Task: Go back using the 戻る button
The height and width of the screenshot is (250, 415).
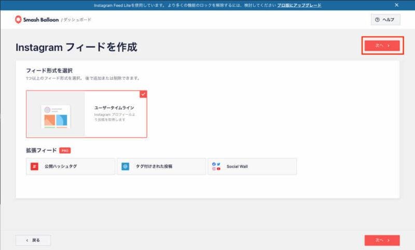Action: [33, 240]
